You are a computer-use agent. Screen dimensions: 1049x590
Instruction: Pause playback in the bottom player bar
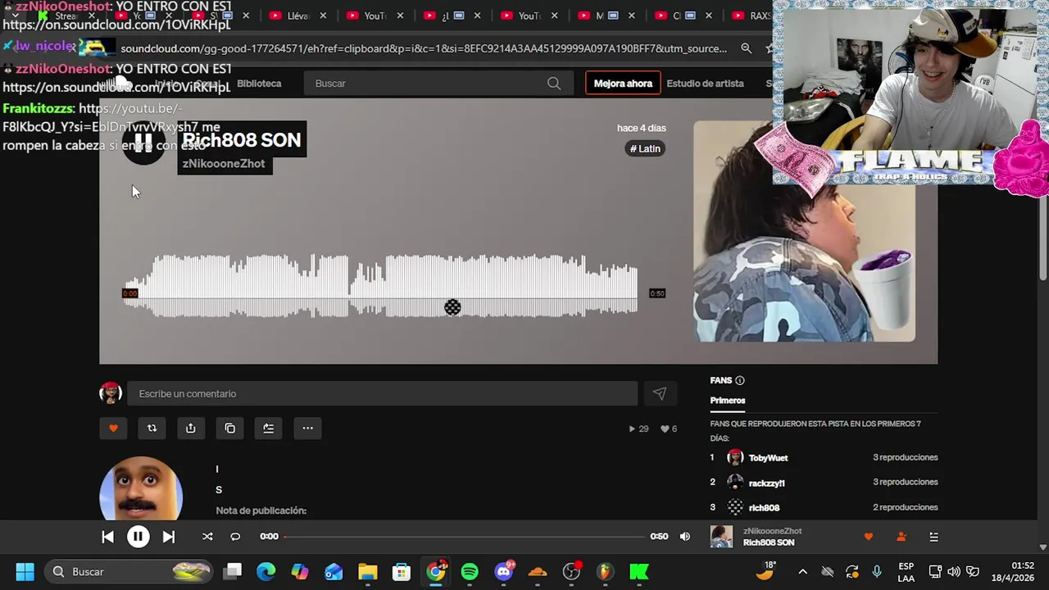coord(138,537)
